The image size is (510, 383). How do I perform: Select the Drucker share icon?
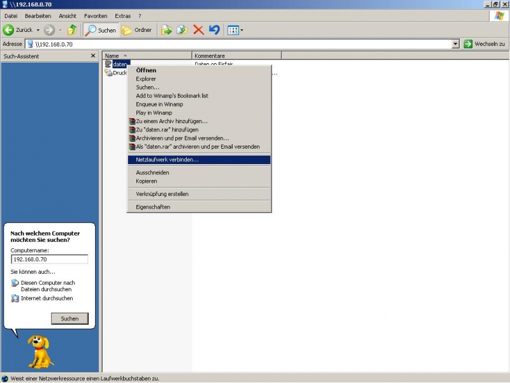[x=109, y=73]
